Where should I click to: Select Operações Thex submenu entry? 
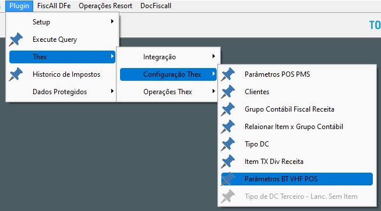pos(168,92)
